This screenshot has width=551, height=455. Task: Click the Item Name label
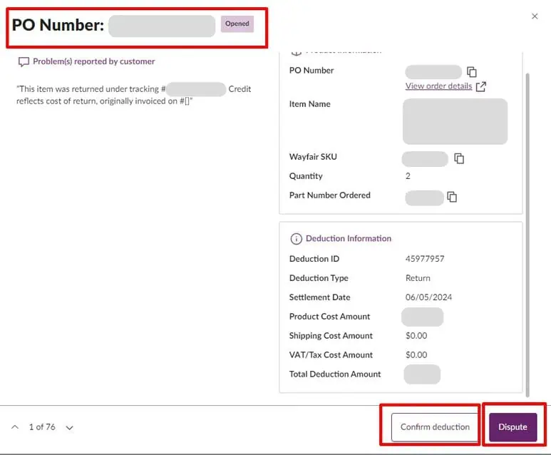point(309,104)
